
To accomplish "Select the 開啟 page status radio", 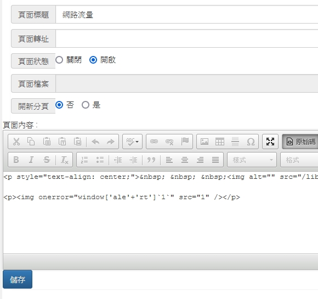I will tap(93, 60).
